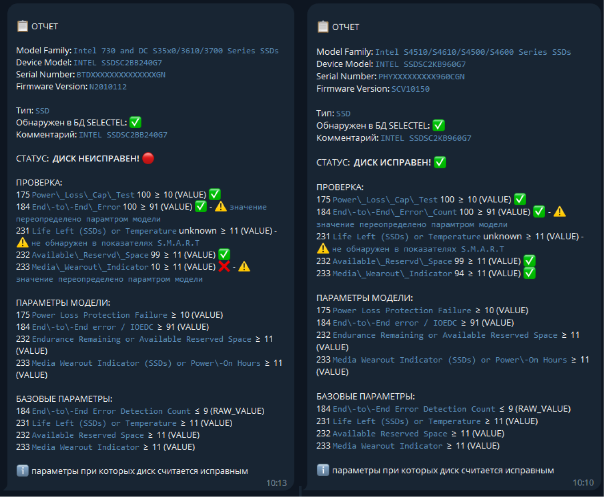The height and width of the screenshot is (497, 604).
Task: Click warning triangle before 'не обнаружен' in 10:13 report
Action: [x=22, y=242]
